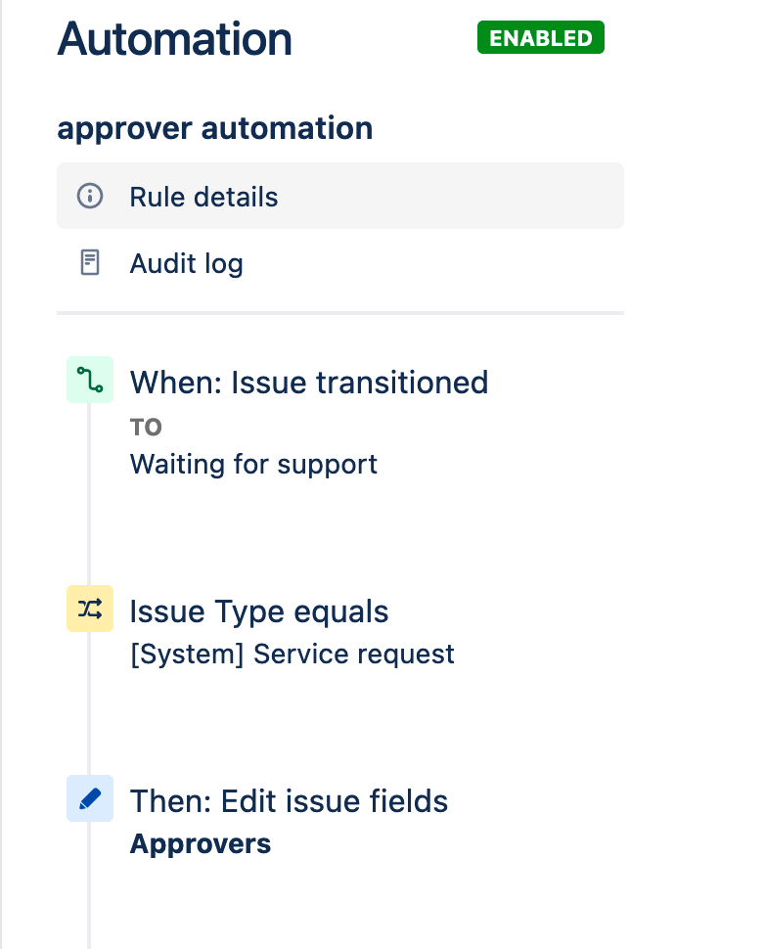The width and height of the screenshot is (765, 949).
Task: Select the blue pencil Edit issue icon
Action: point(90,798)
